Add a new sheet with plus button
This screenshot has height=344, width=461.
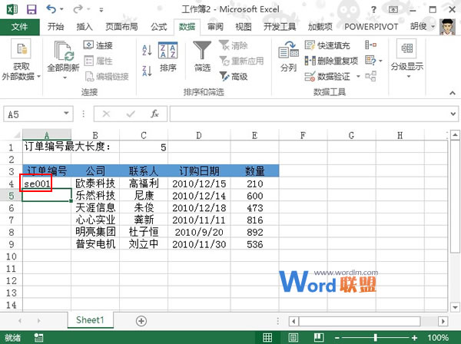click(141, 321)
